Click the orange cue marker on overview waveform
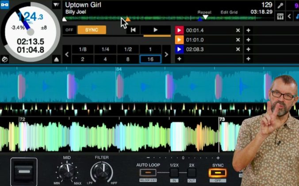The image size is (299, 186). pyautogui.click(x=128, y=19)
